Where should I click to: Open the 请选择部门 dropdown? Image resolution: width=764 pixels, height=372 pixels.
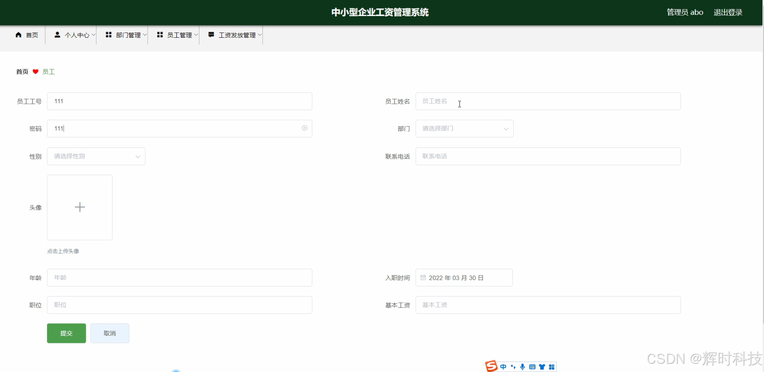(x=464, y=128)
